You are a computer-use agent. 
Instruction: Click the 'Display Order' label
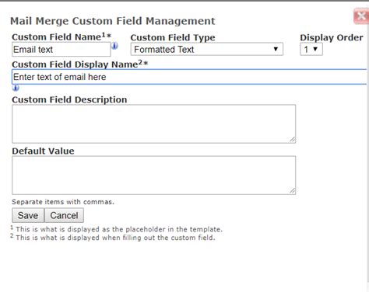tap(332, 37)
